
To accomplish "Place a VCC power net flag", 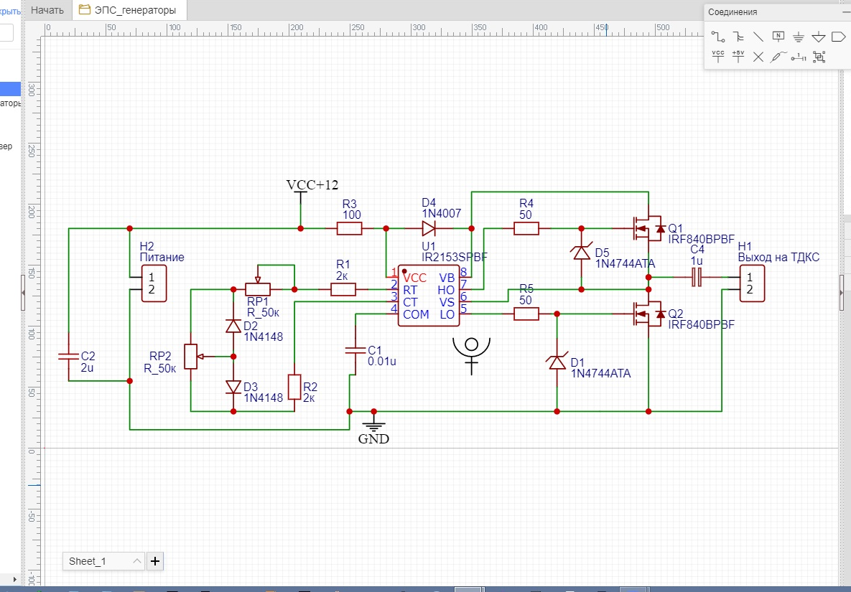I will click(x=717, y=56).
